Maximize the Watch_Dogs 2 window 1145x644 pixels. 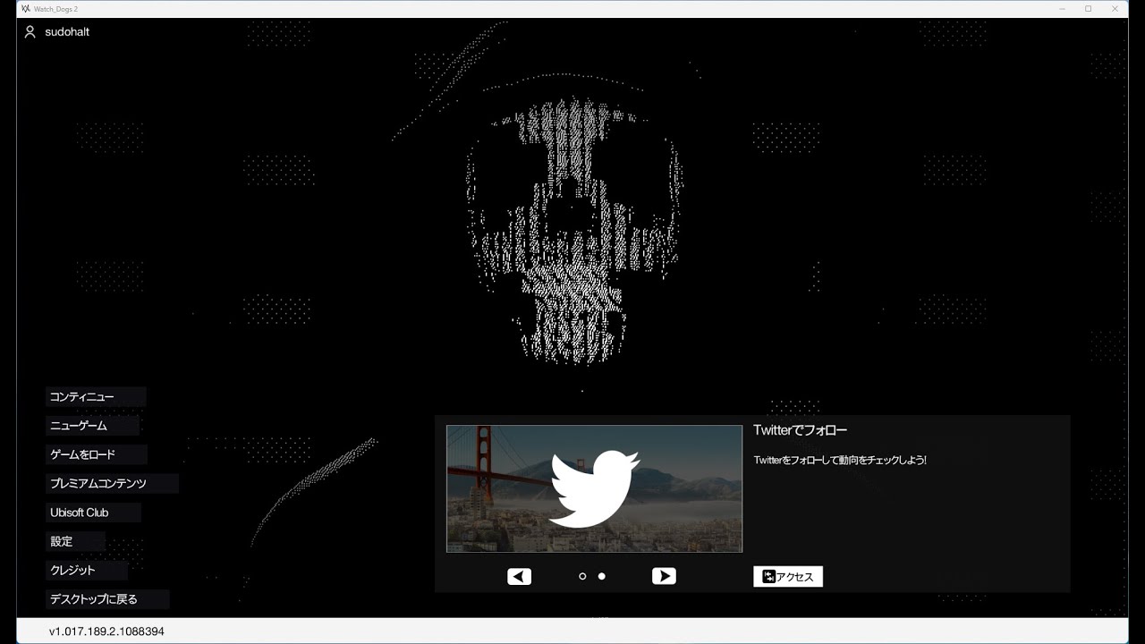pos(1089,8)
